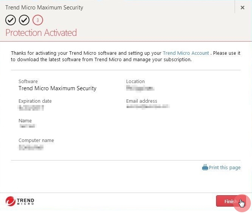Click the Trend Micro Maximum Security software value
This screenshot has width=252, height=213.
click(x=57, y=88)
